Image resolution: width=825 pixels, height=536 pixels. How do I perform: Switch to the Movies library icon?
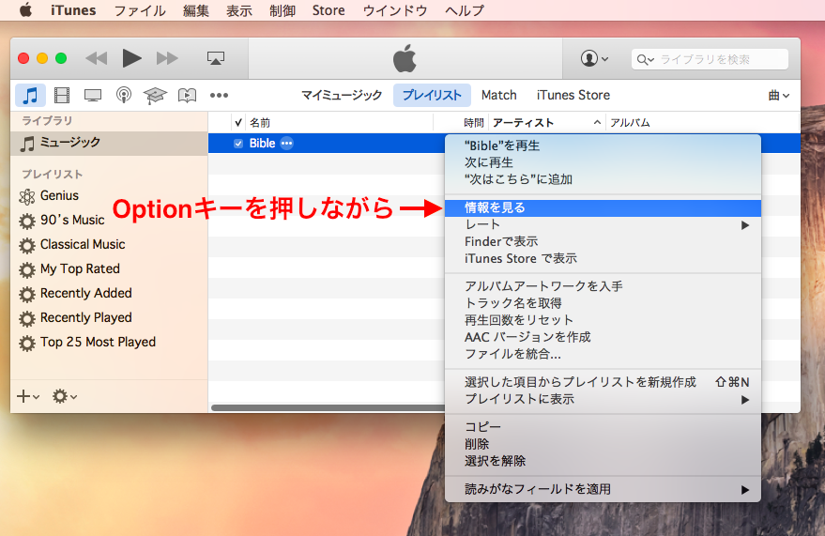[x=62, y=95]
